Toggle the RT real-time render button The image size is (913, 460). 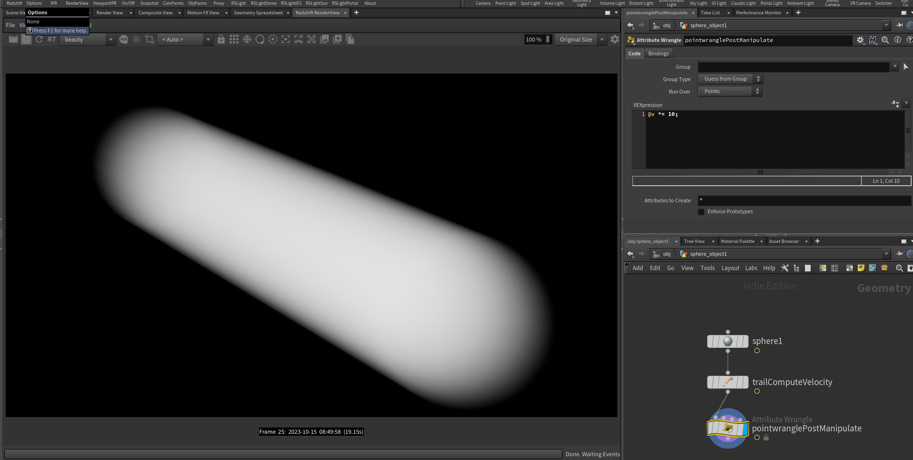point(52,40)
